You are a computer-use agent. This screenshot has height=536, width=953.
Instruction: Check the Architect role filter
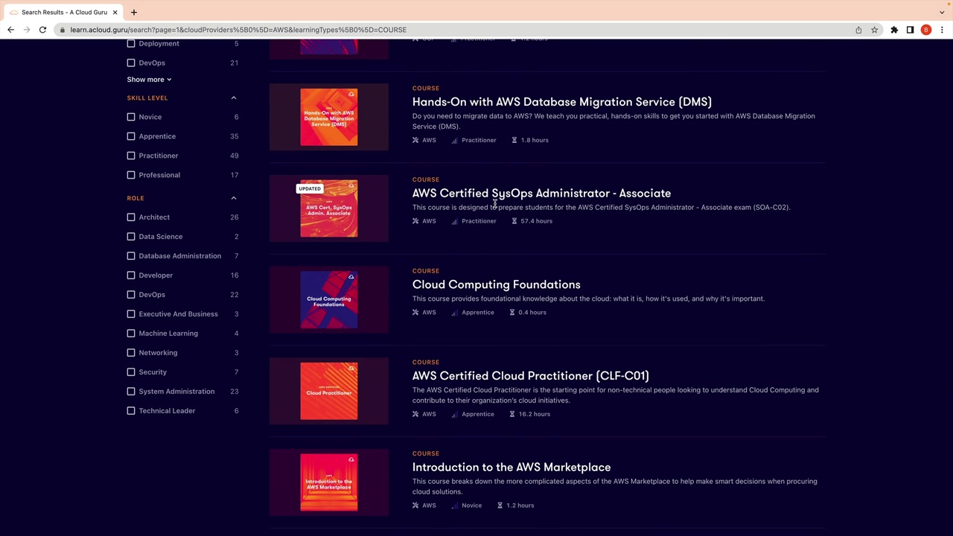tap(131, 217)
